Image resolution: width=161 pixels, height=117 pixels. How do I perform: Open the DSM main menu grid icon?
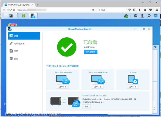click(11, 16)
